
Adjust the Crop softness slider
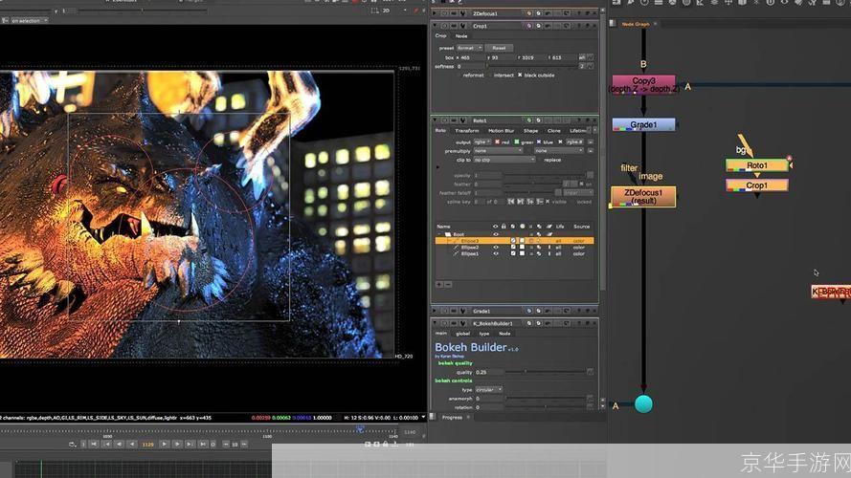[531, 66]
